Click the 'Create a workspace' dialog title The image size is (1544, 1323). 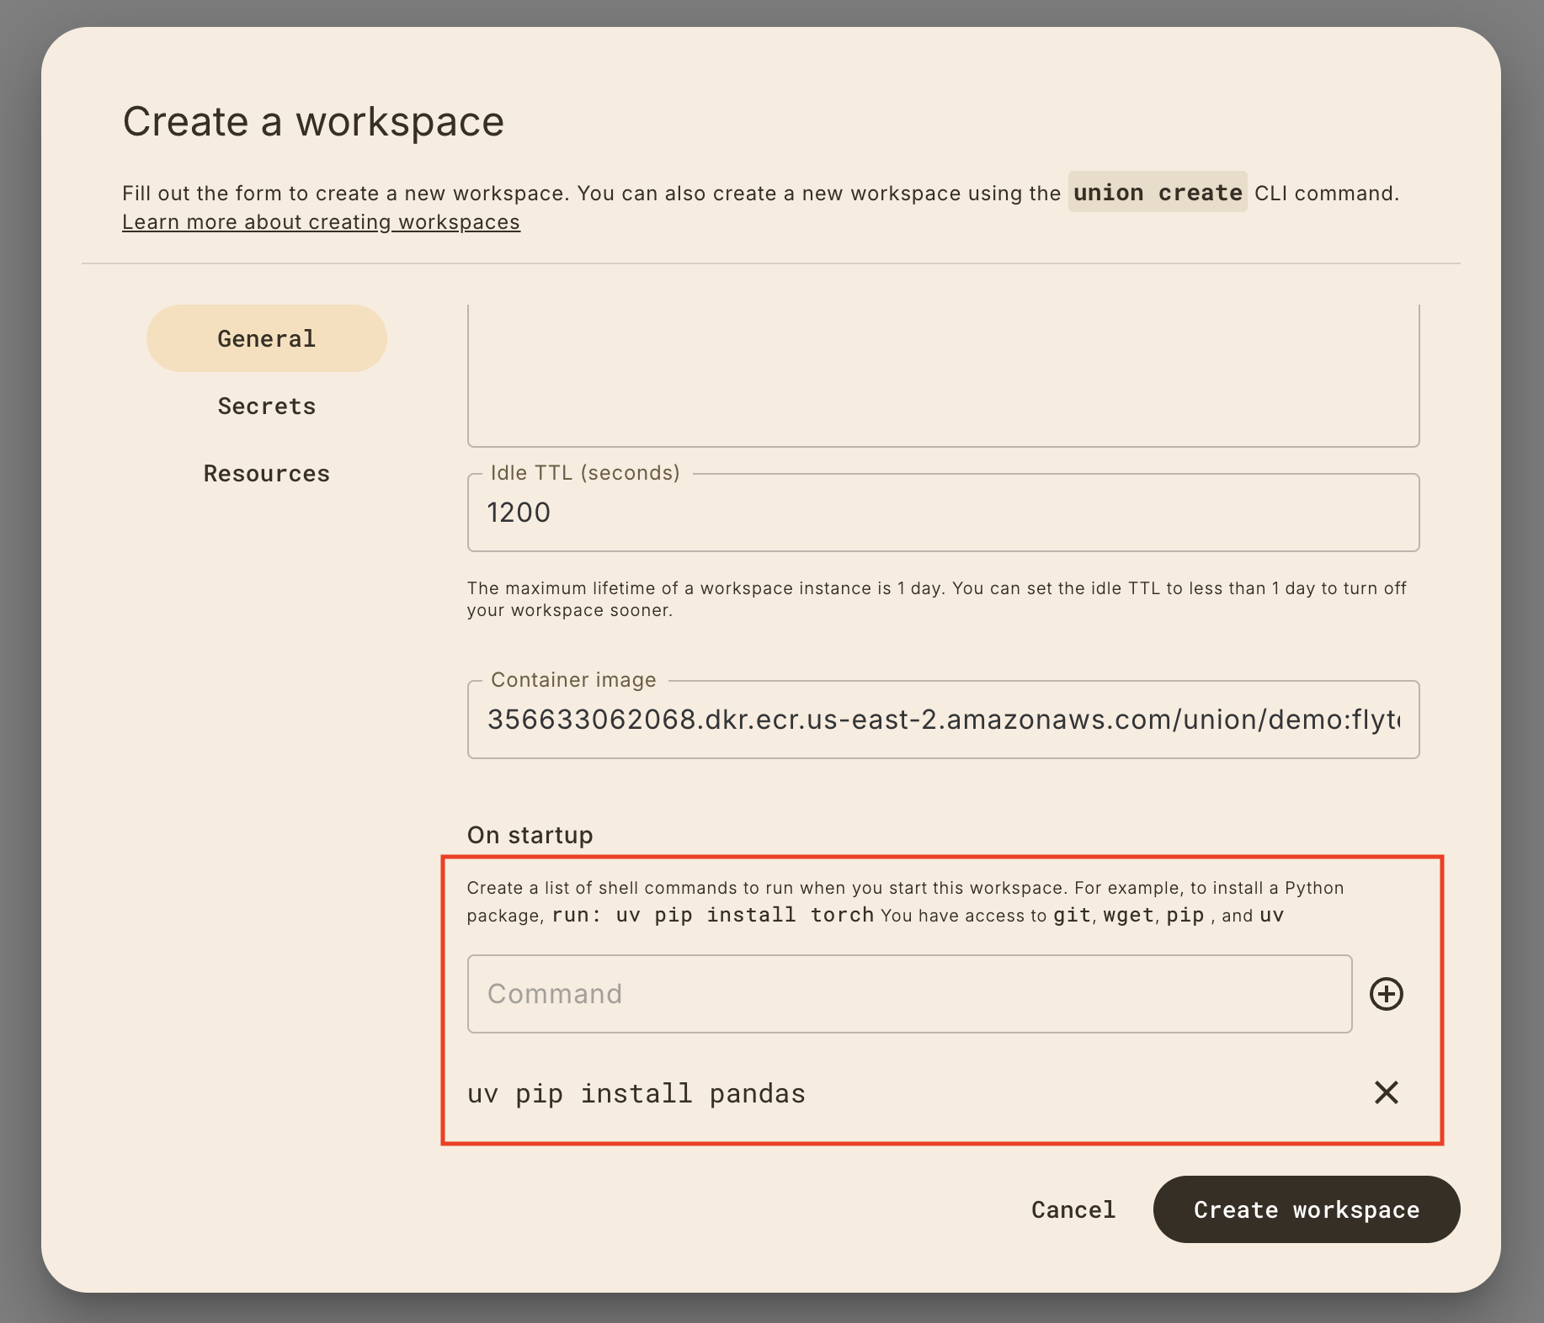313,121
